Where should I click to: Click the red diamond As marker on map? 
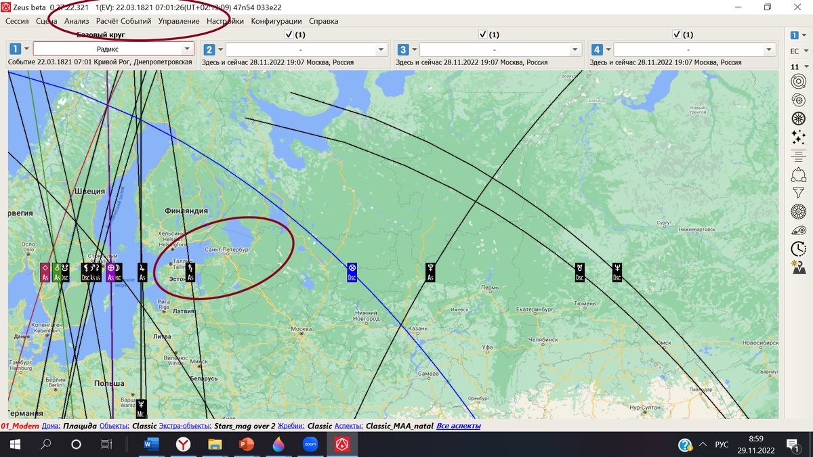tap(45, 272)
